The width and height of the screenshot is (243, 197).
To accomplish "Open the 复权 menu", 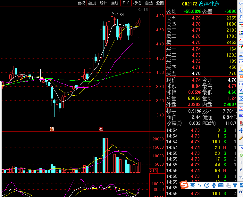I will 81,3.
